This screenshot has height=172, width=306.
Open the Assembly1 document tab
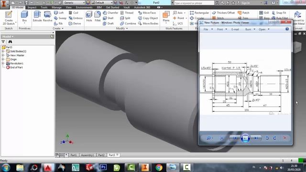pos(87,155)
